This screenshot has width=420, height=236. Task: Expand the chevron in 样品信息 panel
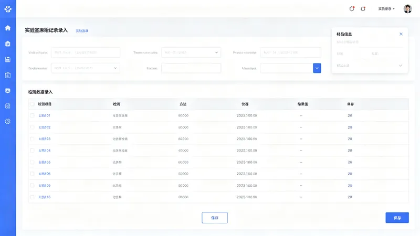click(x=401, y=66)
